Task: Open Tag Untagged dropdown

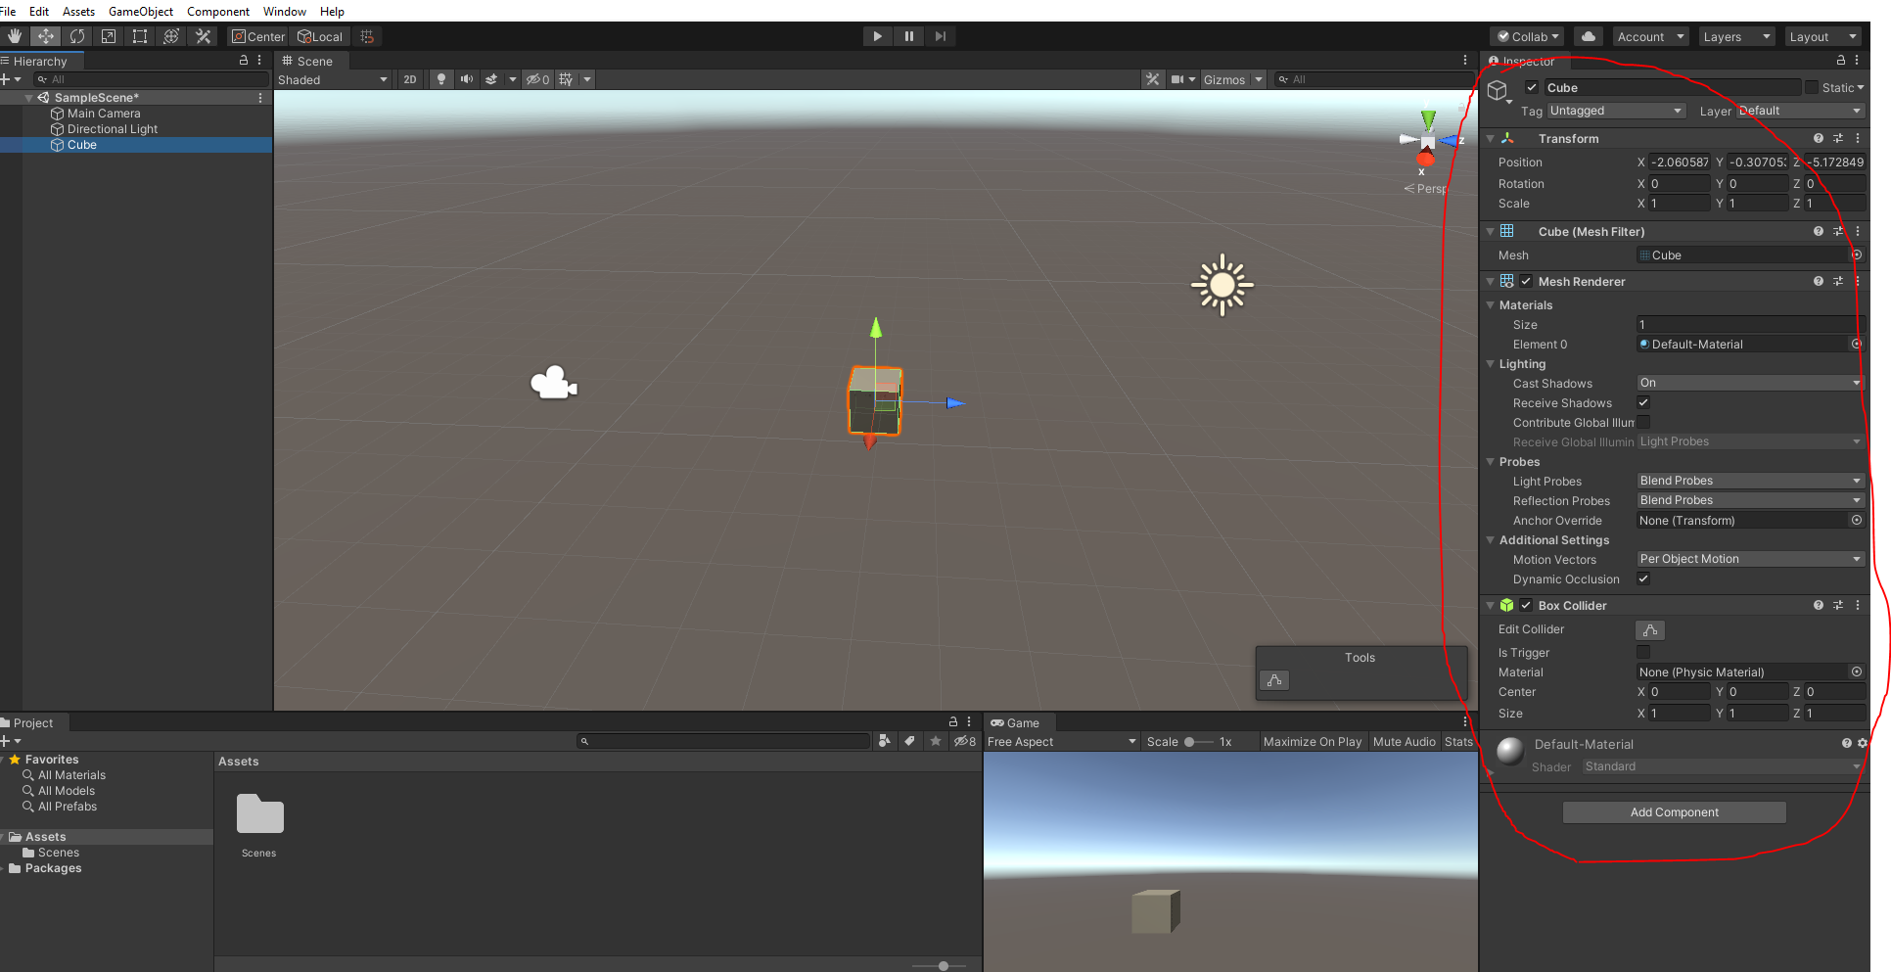Action: 1616,111
